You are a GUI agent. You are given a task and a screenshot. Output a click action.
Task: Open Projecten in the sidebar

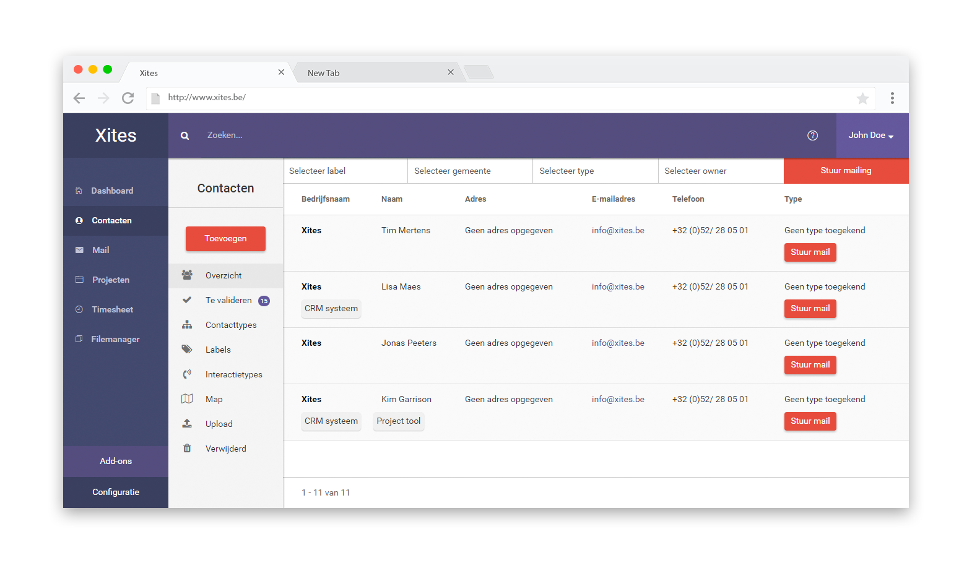pos(116,280)
